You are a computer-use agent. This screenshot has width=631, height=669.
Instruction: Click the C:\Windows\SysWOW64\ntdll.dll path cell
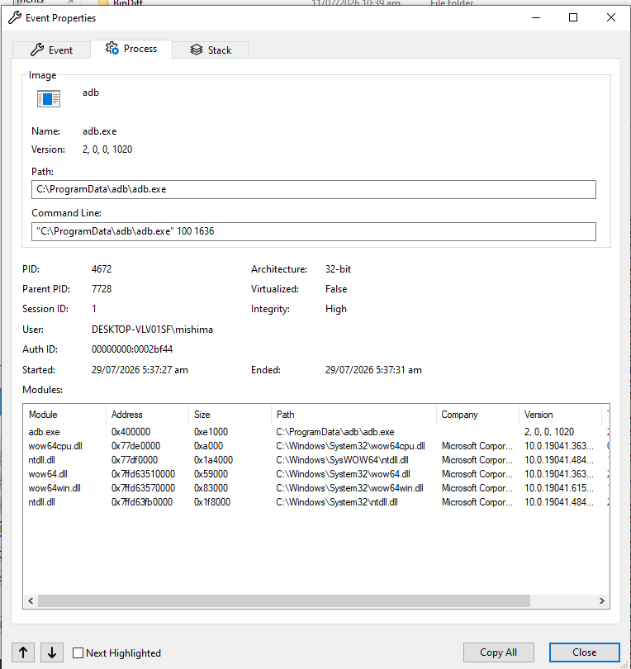tap(342, 460)
